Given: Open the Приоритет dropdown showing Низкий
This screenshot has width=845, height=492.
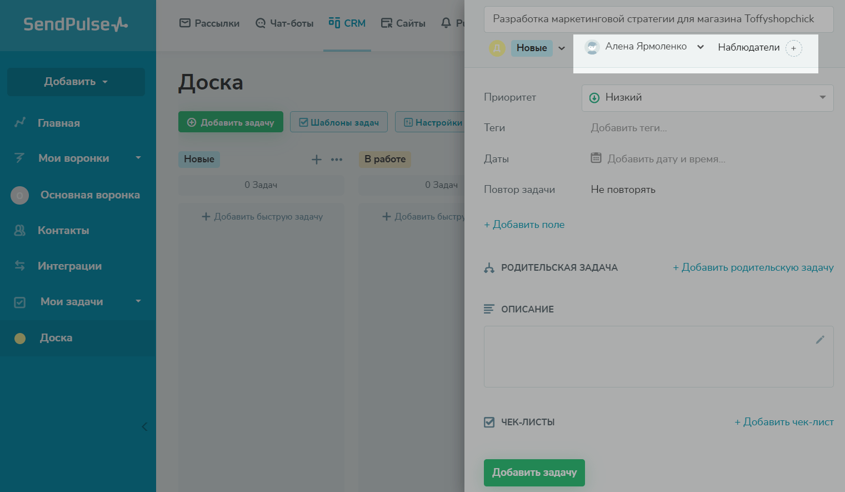Looking at the screenshot, I should (707, 98).
